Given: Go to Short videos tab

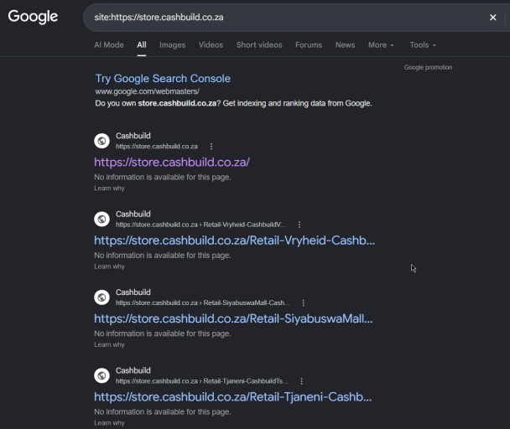Looking at the screenshot, I should click(x=259, y=45).
